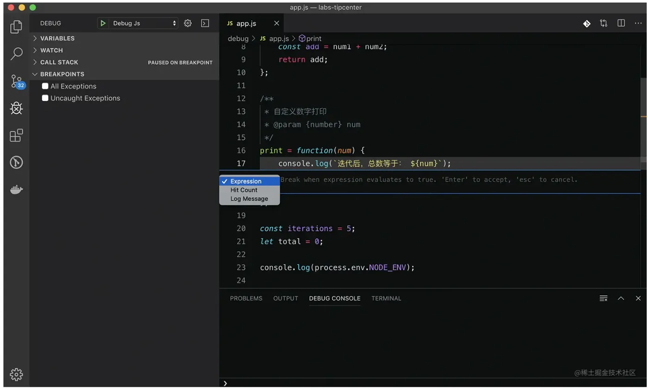Open the Extensions view icon

(x=16, y=136)
